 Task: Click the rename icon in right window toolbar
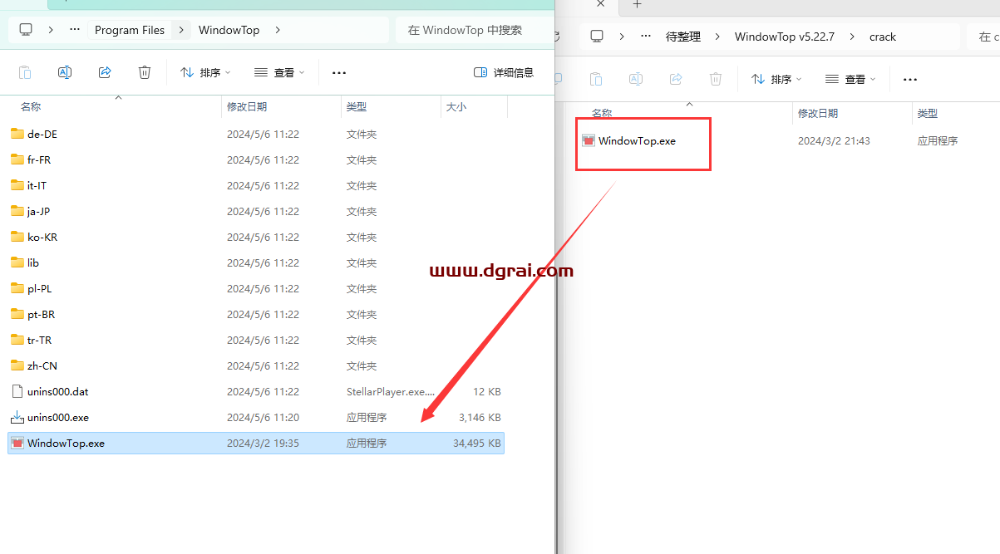point(636,79)
